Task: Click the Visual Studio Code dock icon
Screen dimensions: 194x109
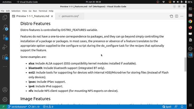Action: [x=190, y=55]
